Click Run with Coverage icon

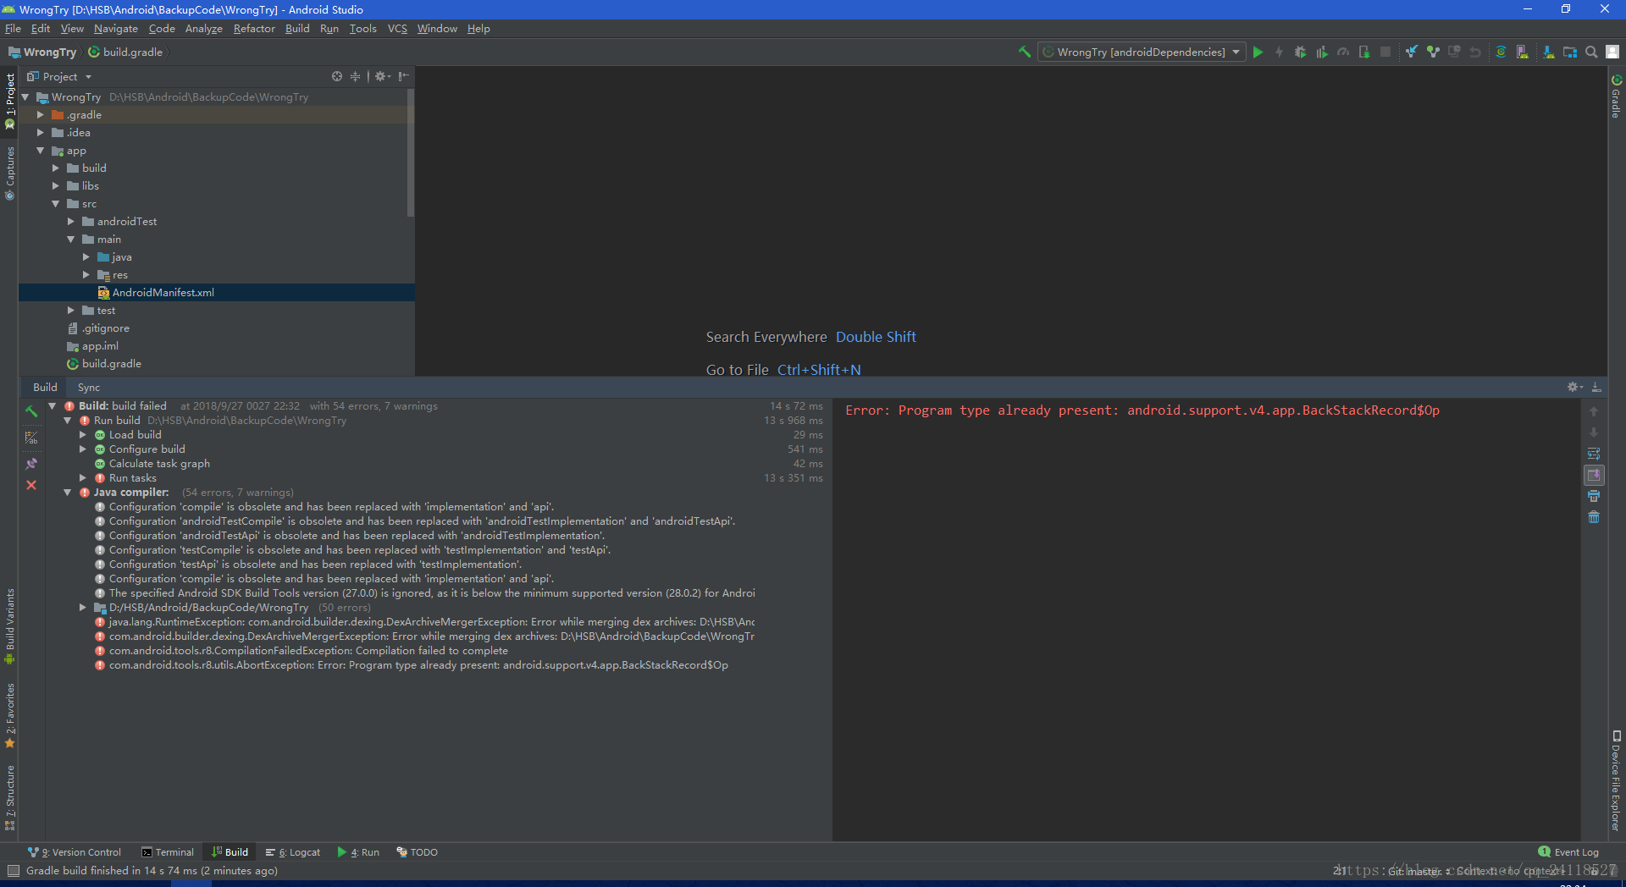[x=1321, y=52]
